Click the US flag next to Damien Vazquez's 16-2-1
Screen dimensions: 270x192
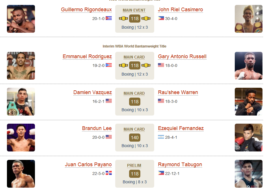point(109,101)
